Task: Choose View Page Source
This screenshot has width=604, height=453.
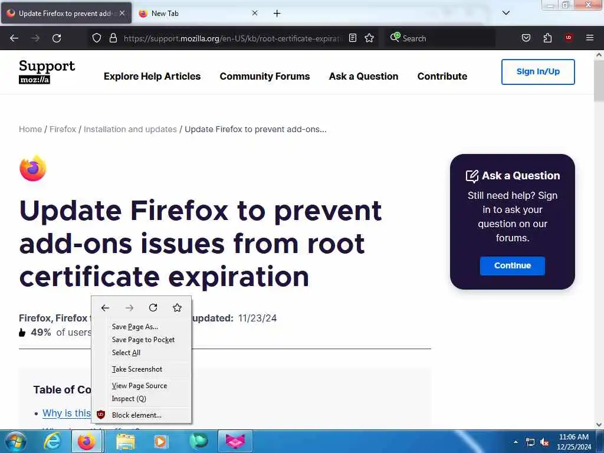Action: point(142,386)
